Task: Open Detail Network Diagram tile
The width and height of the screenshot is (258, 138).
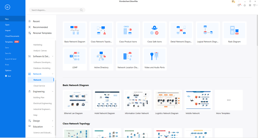Action: click(181, 33)
